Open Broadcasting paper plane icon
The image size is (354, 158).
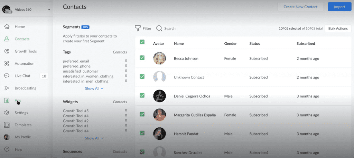pyautogui.click(x=7, y=88)
